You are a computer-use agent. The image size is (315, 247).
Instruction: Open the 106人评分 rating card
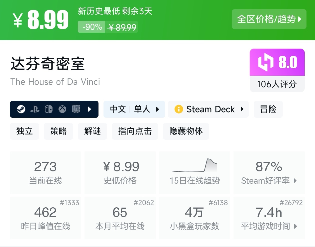coord(277,84)
